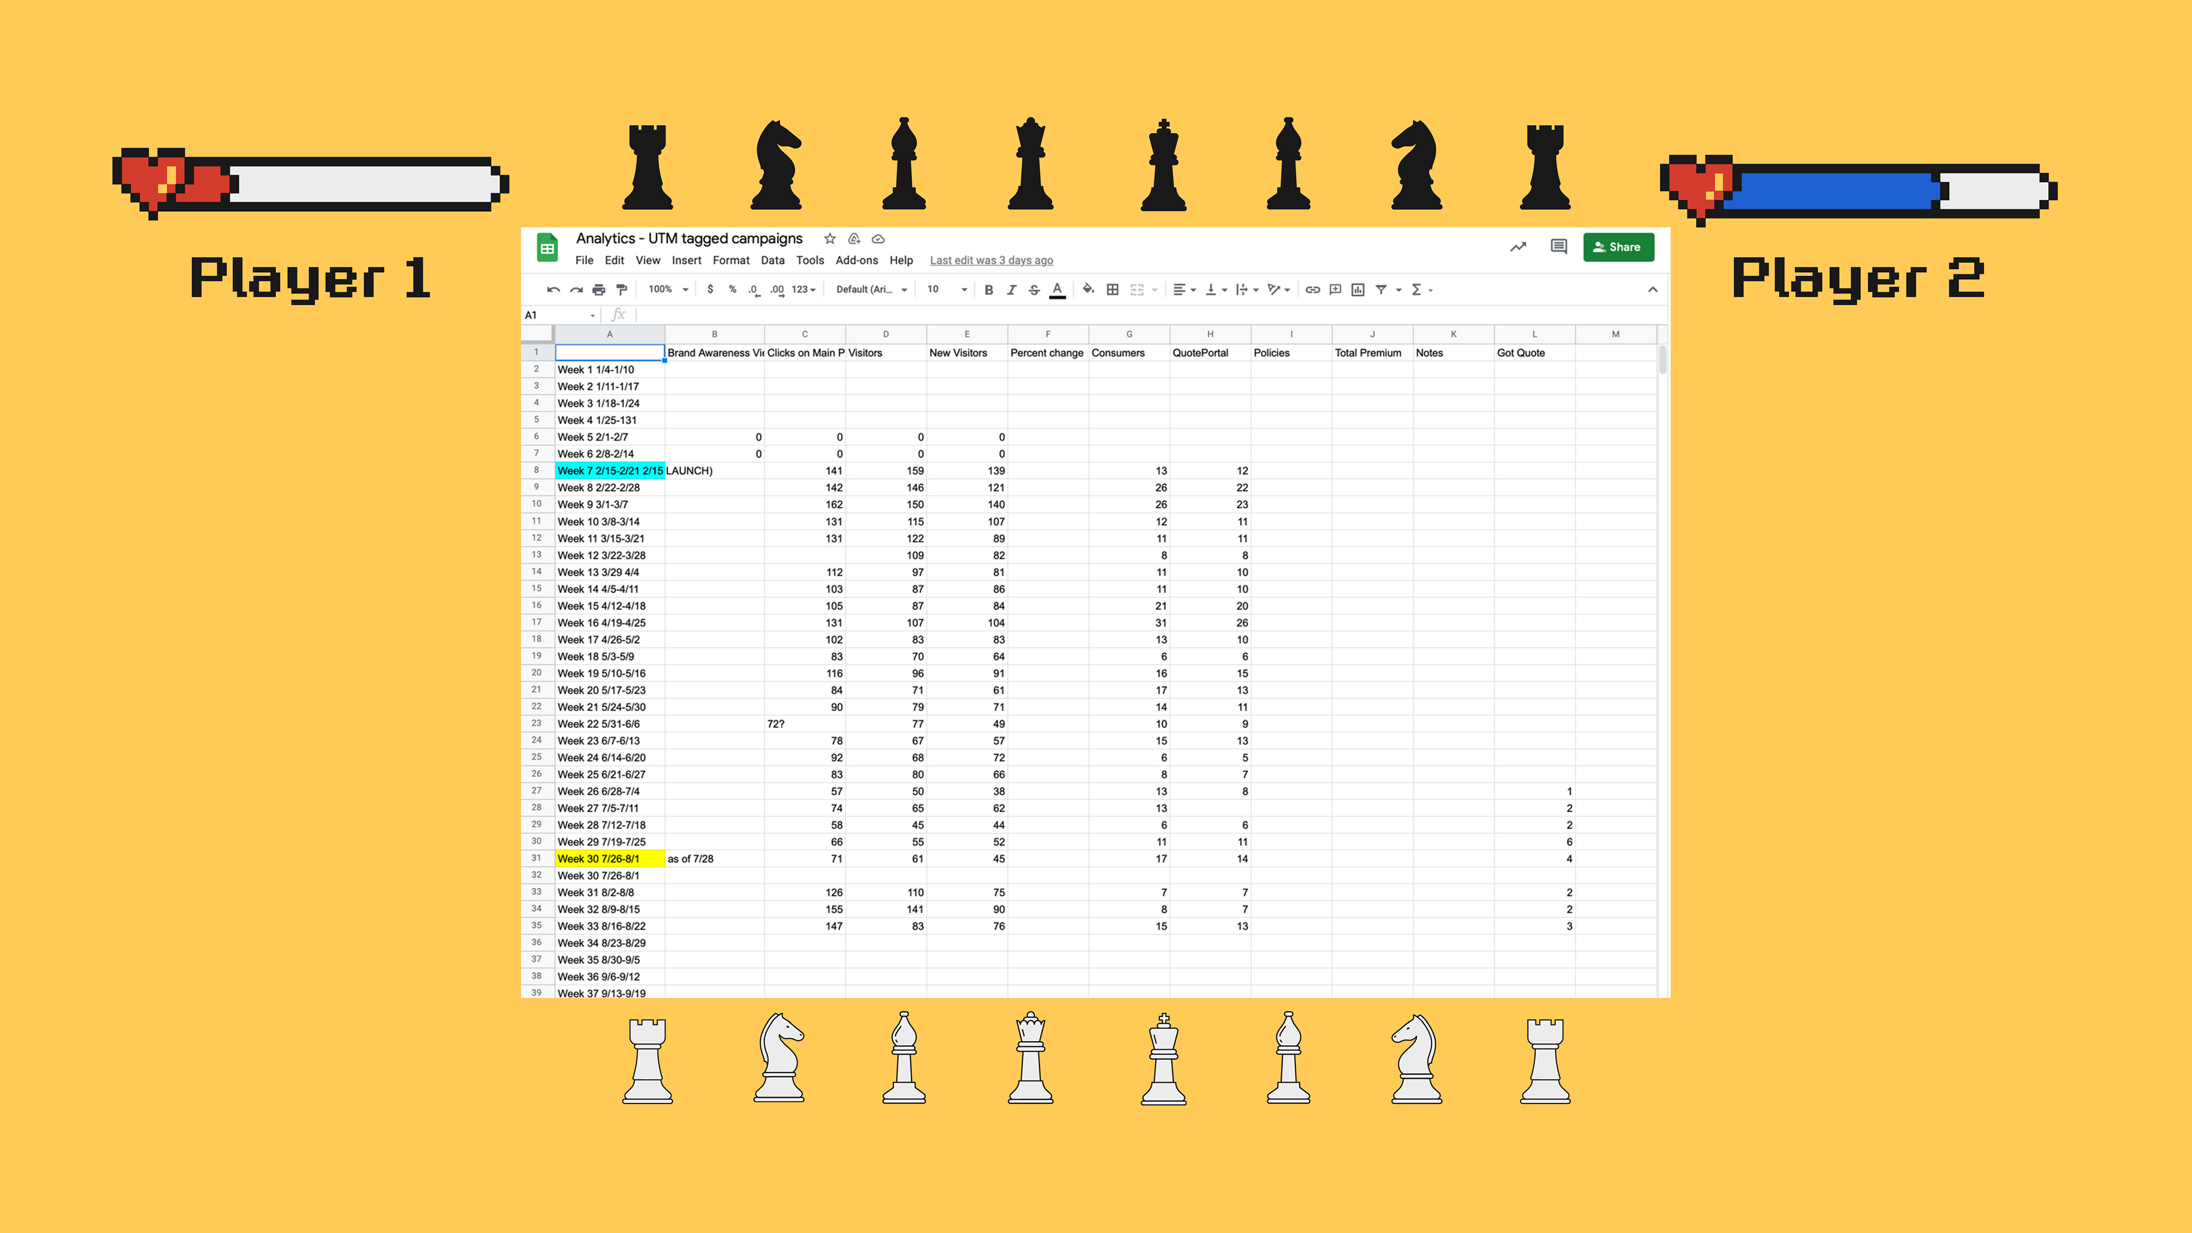Click the Fill color bucket icon
This screenshot has height=1233, width=2192.
click(x=1087, y=289)
